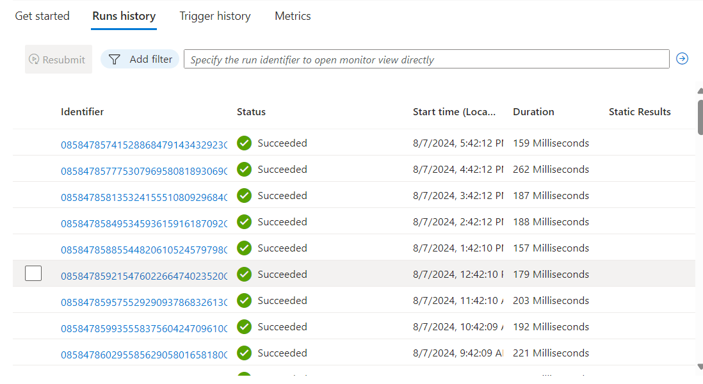This screenshot has height=384, width=703.
Task: Click the 8/7/2024, 9:42:09 start time
Action: pos(458,353)
